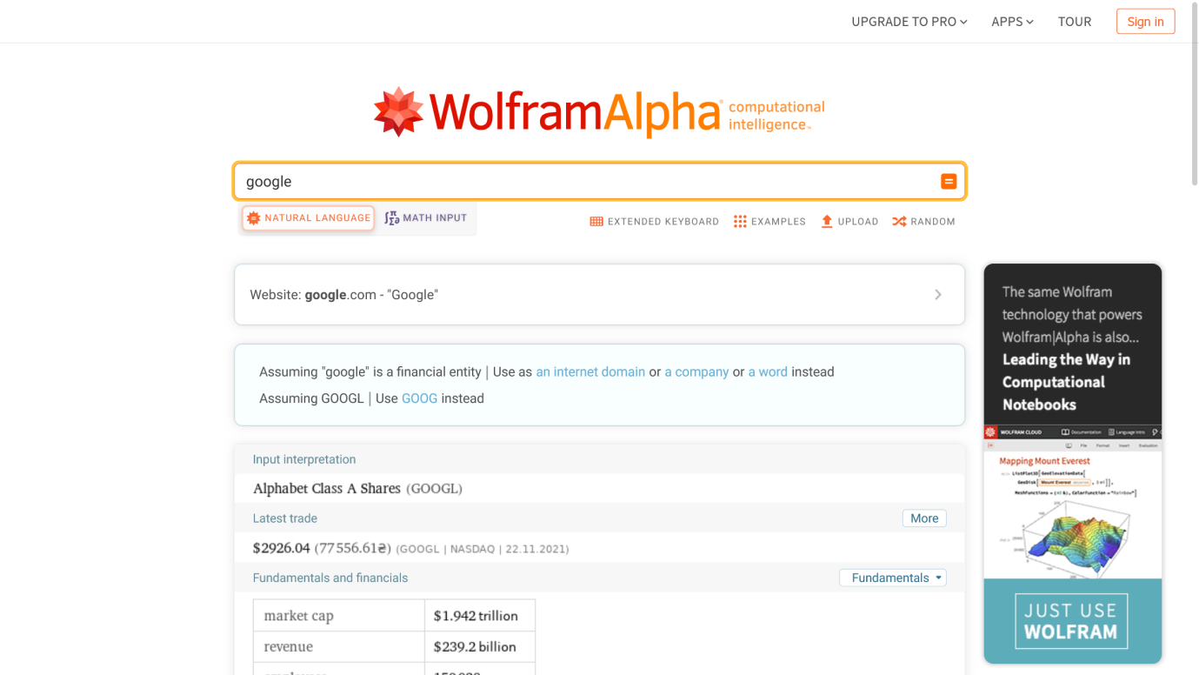This screenshot has width=1199, height=675.
Task: Interpret google as a word
Action: coord(768,371)
